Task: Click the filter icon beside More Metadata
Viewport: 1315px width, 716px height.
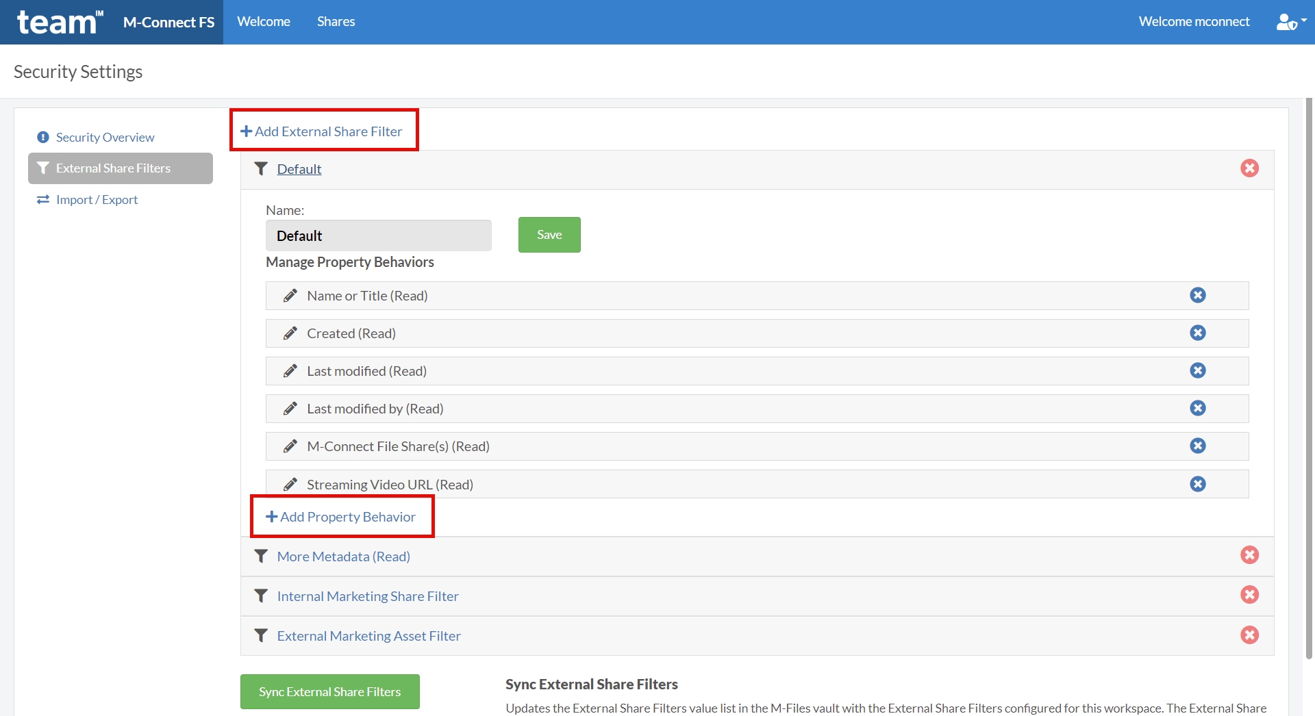Action: pos(261,556)
